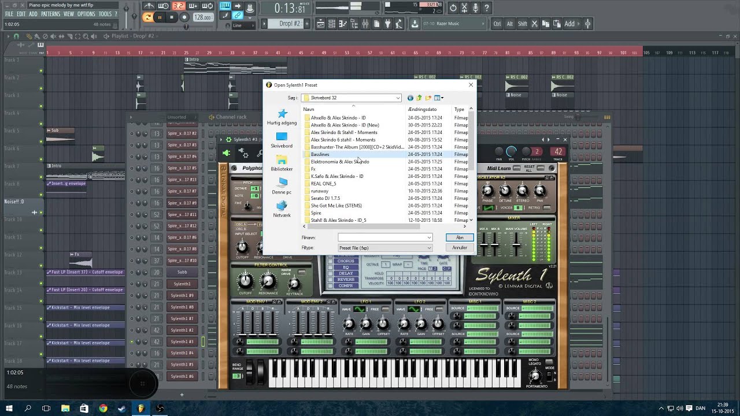The width and height of the screenshot is (740, 416).
Task: Open Biblioteker in the dialog sidebar
Action: pyautogui.click(x=282, y=164)
